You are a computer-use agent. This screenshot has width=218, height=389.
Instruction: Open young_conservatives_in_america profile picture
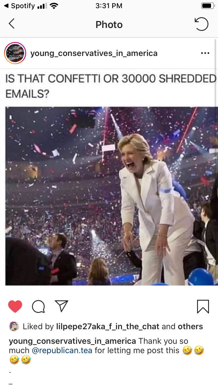[x=15, y=53]
